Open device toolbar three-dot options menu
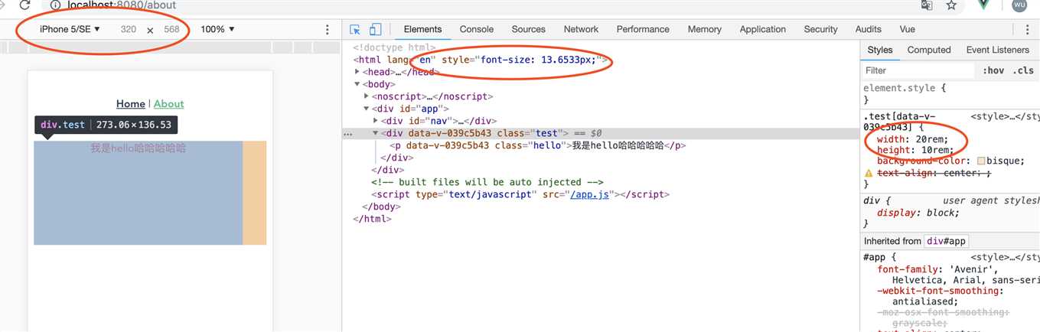 click(328, 29)
